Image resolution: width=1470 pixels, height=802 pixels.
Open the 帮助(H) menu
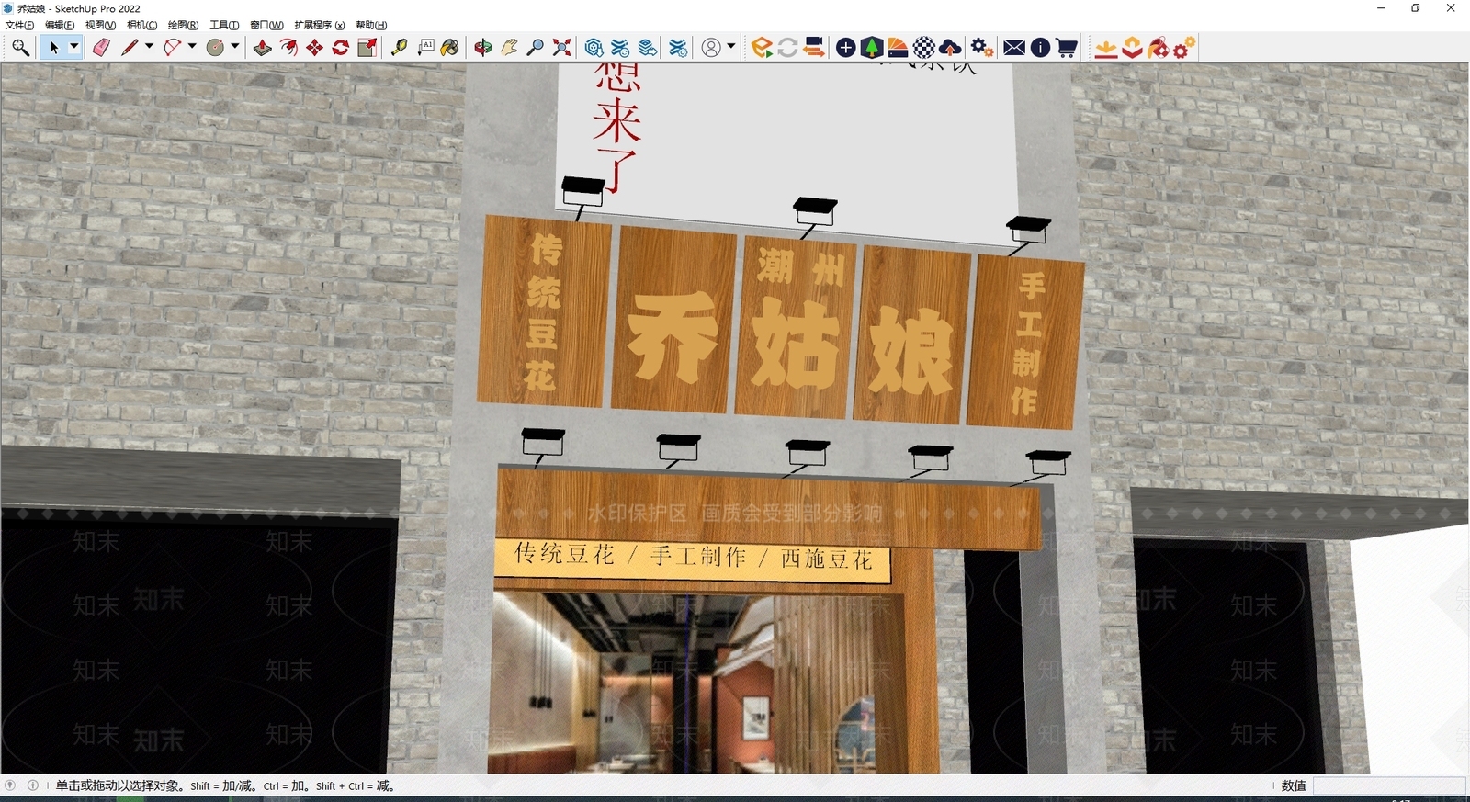click(x=371, y=25)
